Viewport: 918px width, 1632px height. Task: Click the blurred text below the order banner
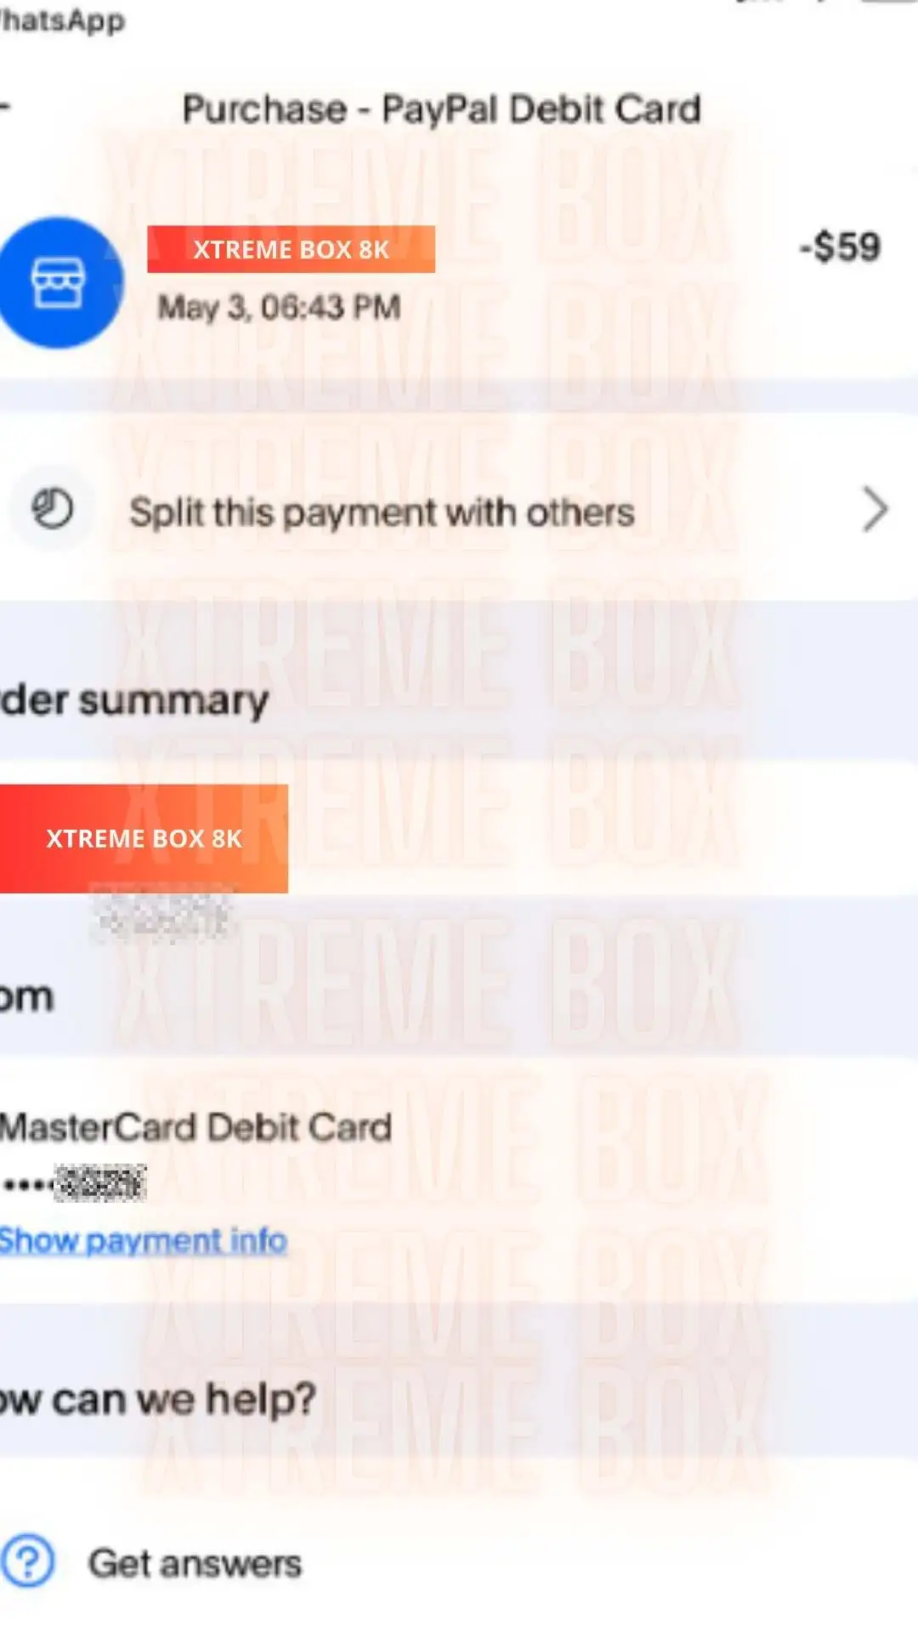coord(161,915)
